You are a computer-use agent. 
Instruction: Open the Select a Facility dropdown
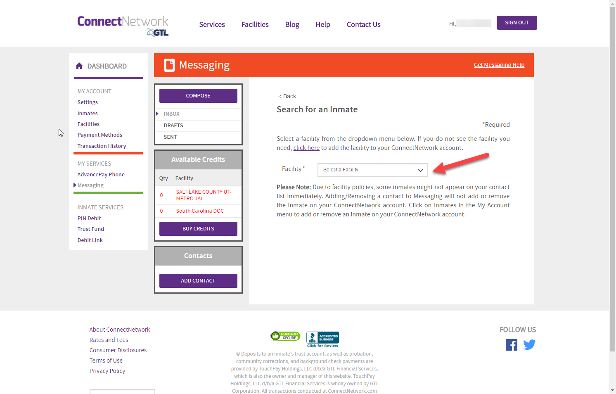(x=372, y=170)
